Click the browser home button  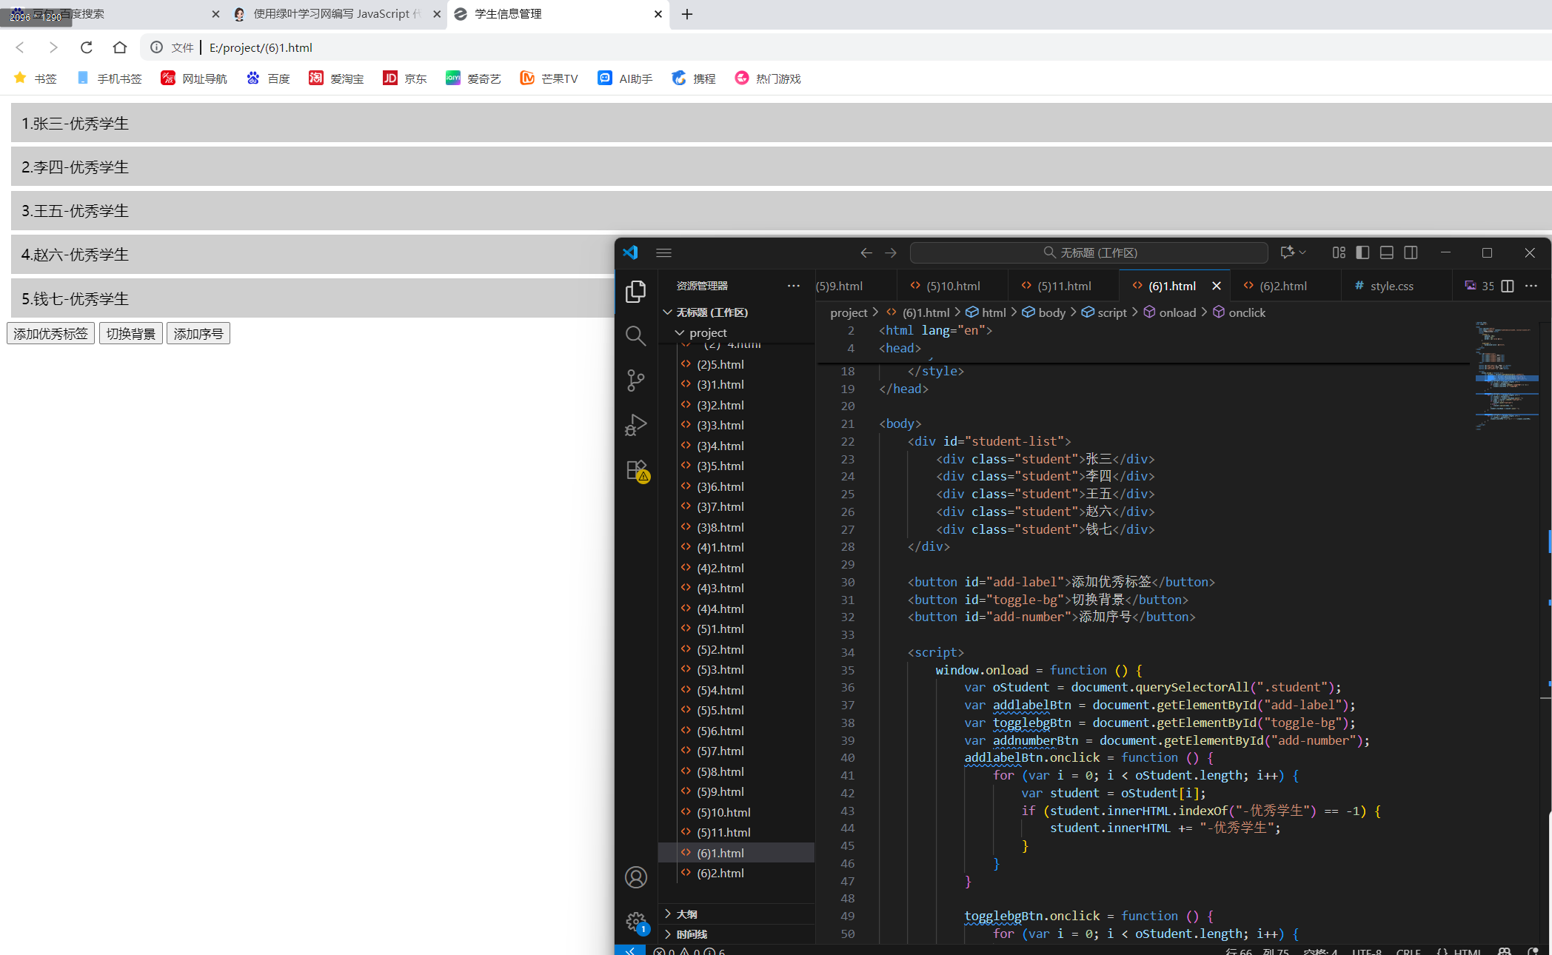tap(120, 47)
